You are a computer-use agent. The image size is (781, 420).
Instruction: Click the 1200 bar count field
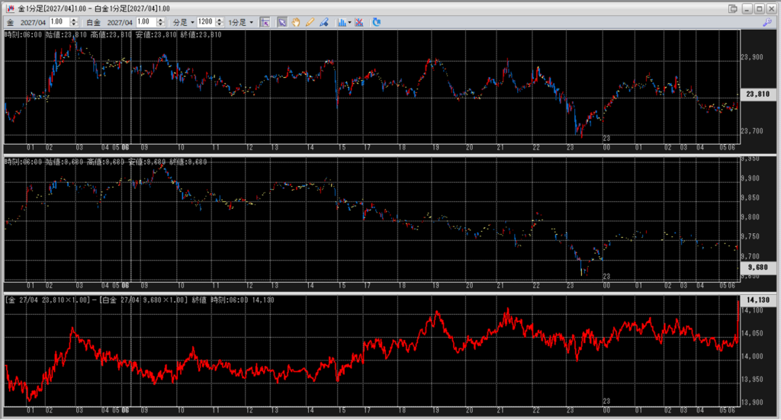pyautogui.click(x=206, y=22)
